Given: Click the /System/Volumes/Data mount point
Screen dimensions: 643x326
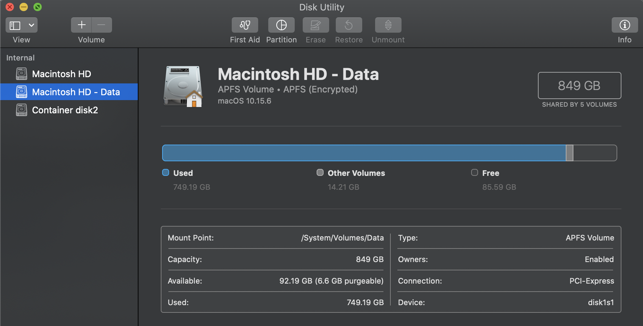Looking at the screenshot, I should 342,238.
